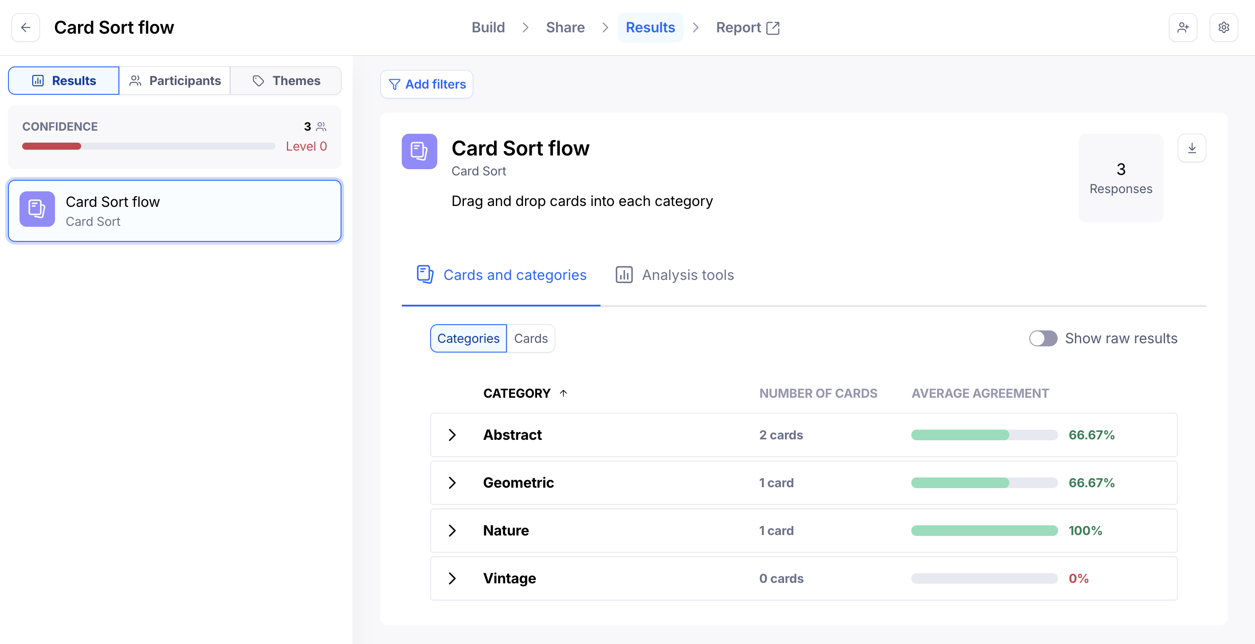Open the invite collaborator icon
The image size is (1255, 644).
point(1182,28)
